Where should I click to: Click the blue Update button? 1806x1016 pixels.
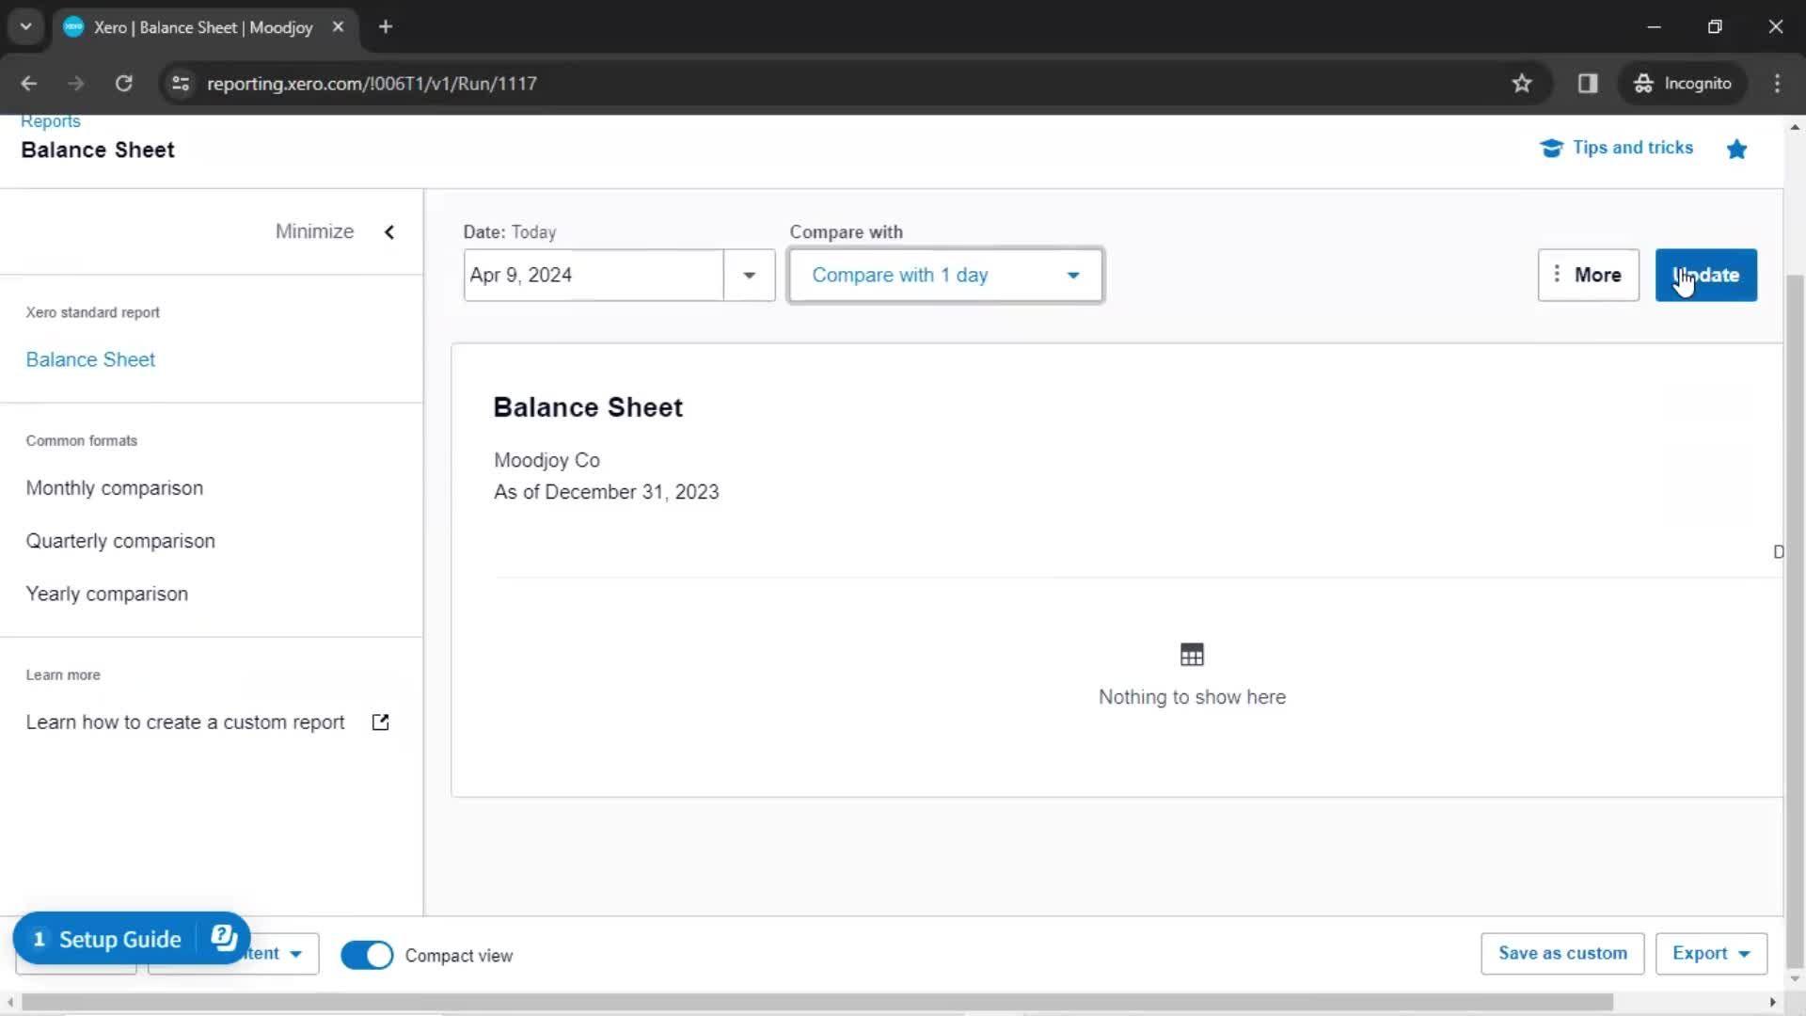tap(1705, 276)
